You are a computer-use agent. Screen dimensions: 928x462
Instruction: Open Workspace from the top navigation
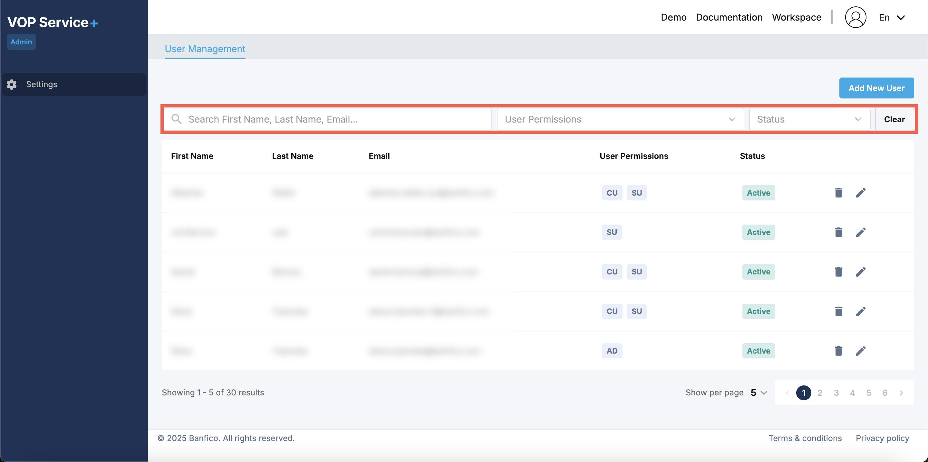click(x=796, y=18)
